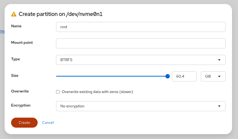Click the Create button
This screenshot has width=238, height=139.
(x=24, y=123)
